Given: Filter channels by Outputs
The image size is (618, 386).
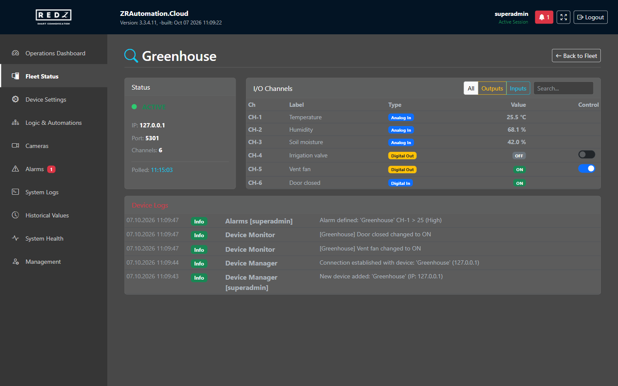Looking at the screenshot, I should pos(492,88).
